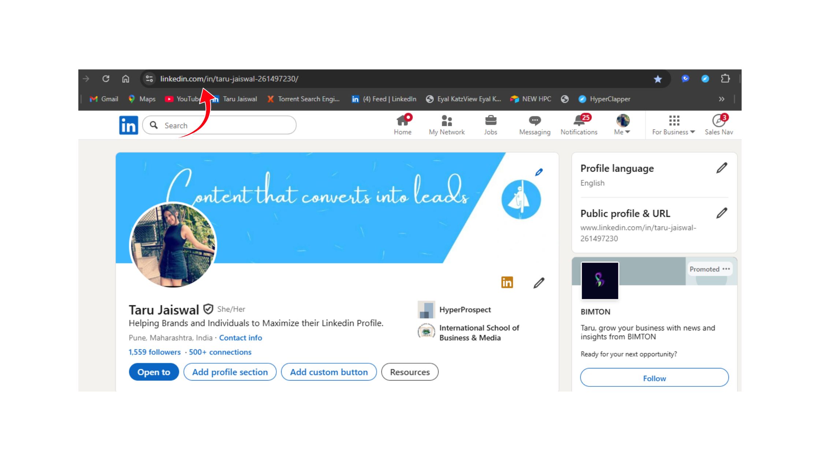
Task: Follow BIMTON button
Action: click(x=655, y=378)
